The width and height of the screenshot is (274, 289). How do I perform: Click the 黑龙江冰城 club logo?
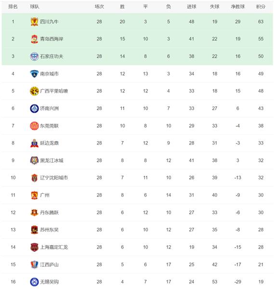[x=34, y=160]
